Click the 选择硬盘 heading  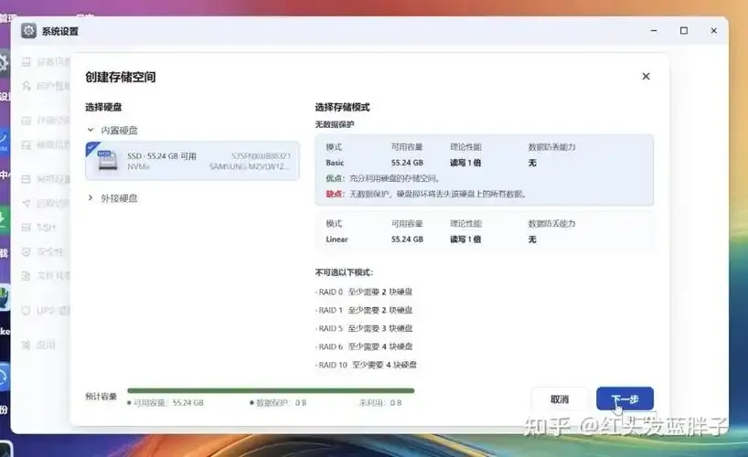coord(103,107)
